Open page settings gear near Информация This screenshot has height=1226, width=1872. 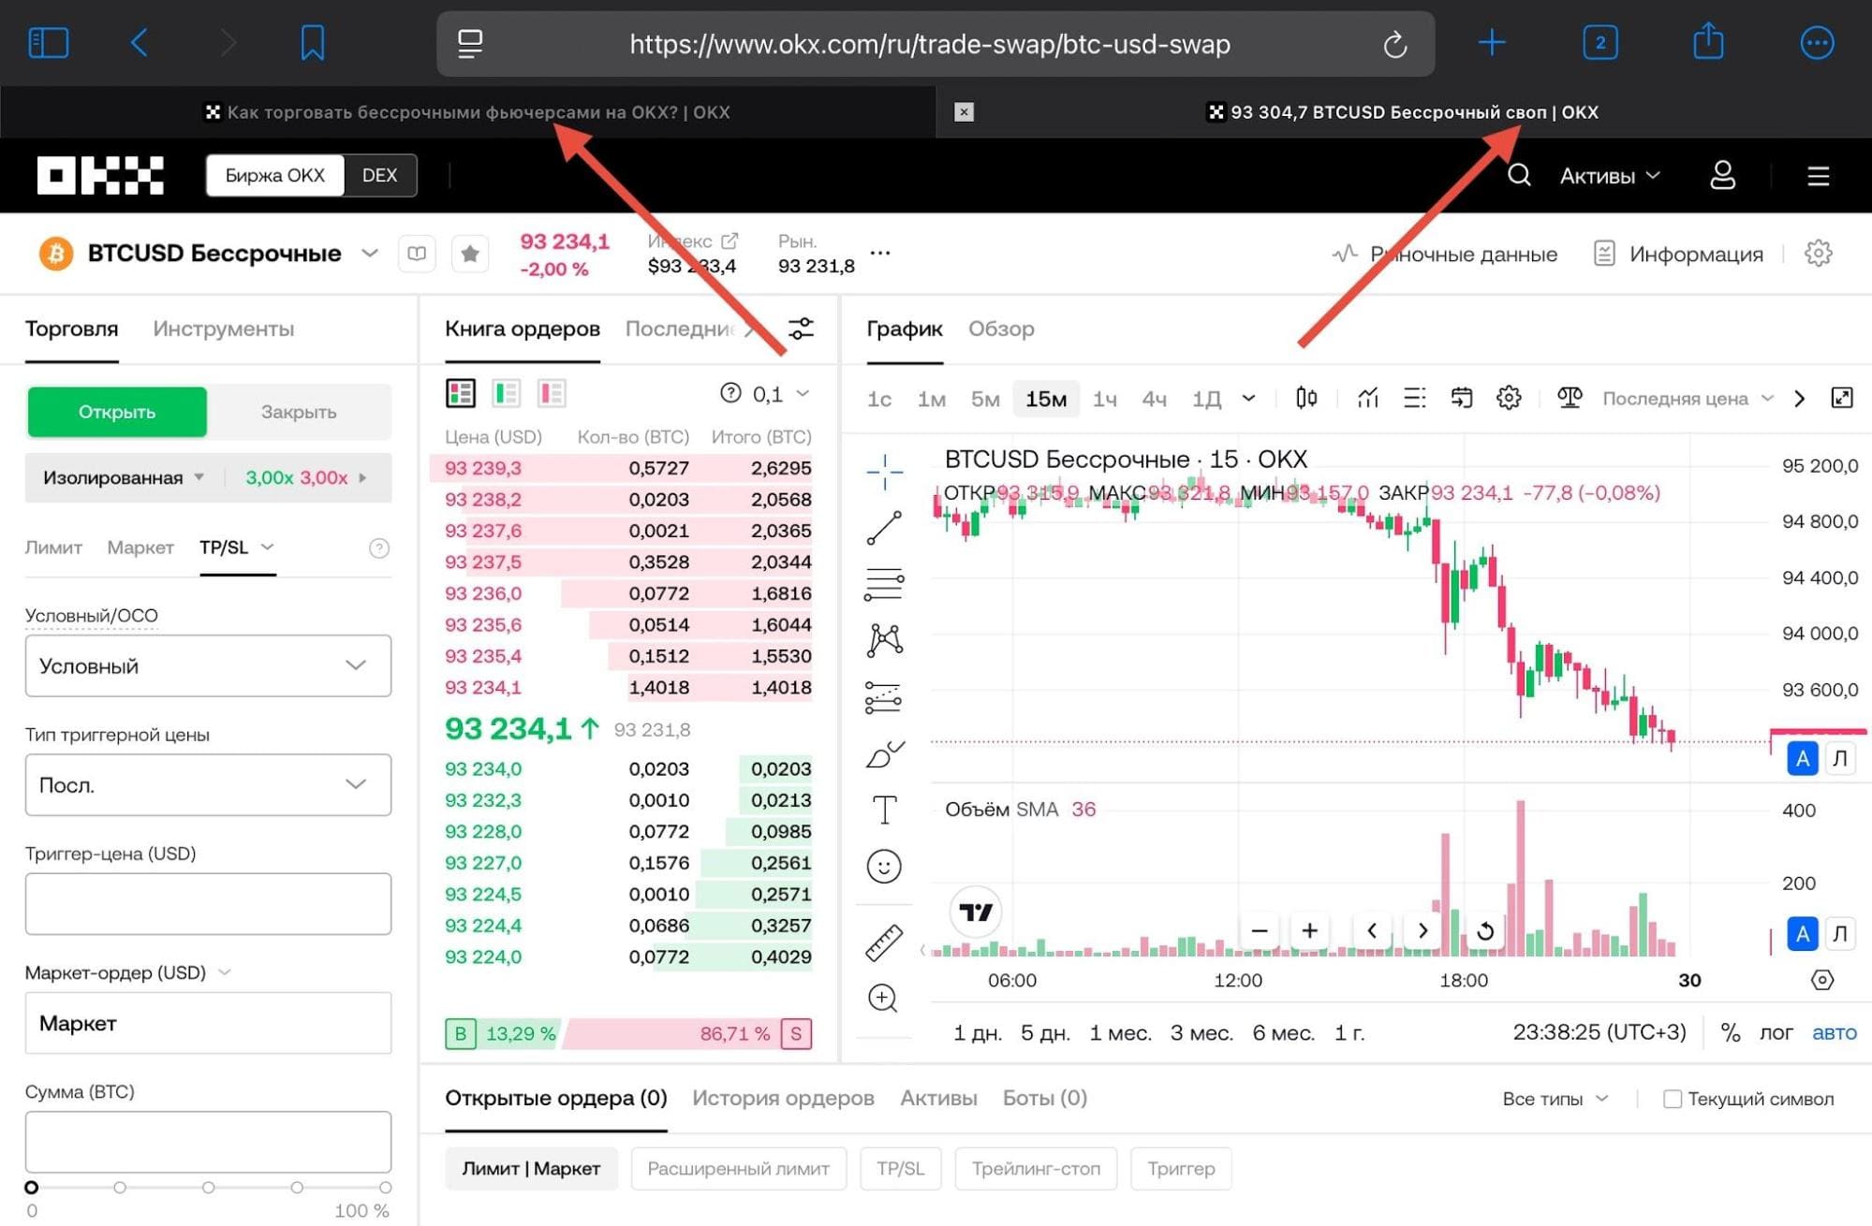click(x=1818, y=253)
